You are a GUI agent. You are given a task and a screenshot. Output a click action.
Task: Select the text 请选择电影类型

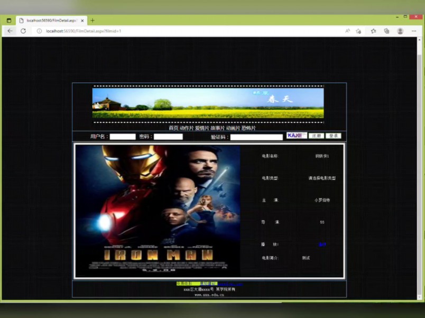tap(322, 178)
